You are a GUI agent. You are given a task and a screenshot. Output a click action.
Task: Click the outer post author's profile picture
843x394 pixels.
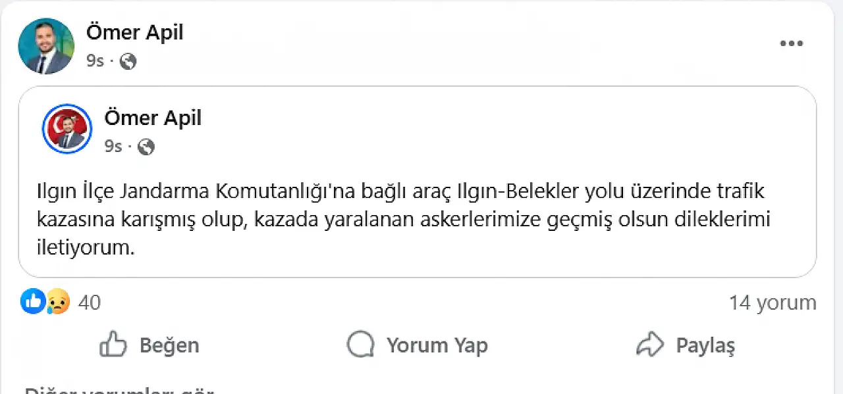point(46,46)
